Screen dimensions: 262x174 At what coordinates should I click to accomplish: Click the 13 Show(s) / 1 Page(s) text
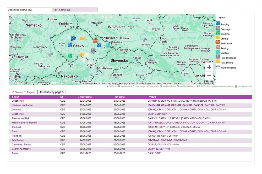pos(23,92)
